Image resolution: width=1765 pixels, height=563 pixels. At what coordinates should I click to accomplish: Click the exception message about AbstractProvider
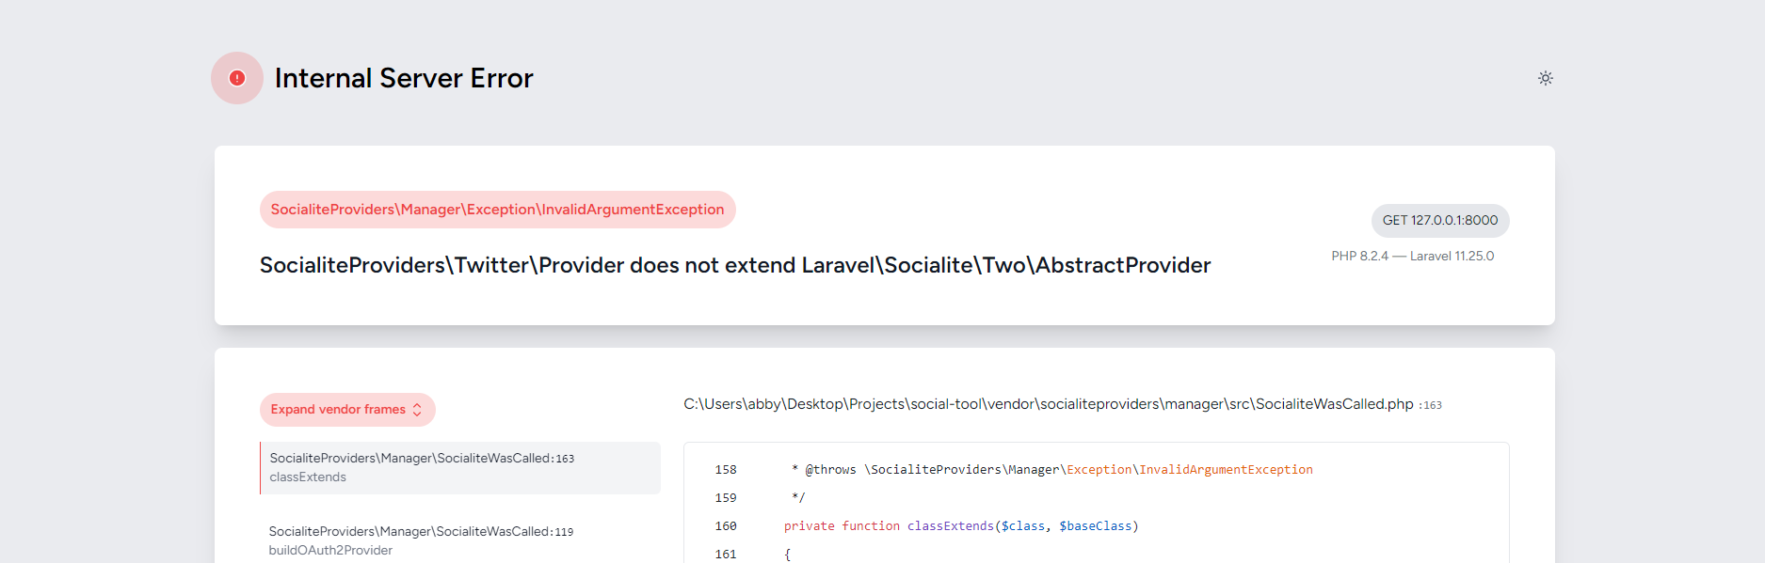(x=735, y=266)
